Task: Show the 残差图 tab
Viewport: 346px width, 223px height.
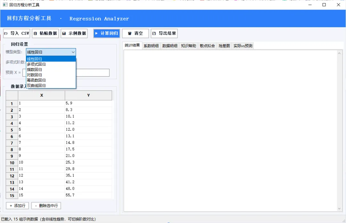Action: tap(224, 46)
